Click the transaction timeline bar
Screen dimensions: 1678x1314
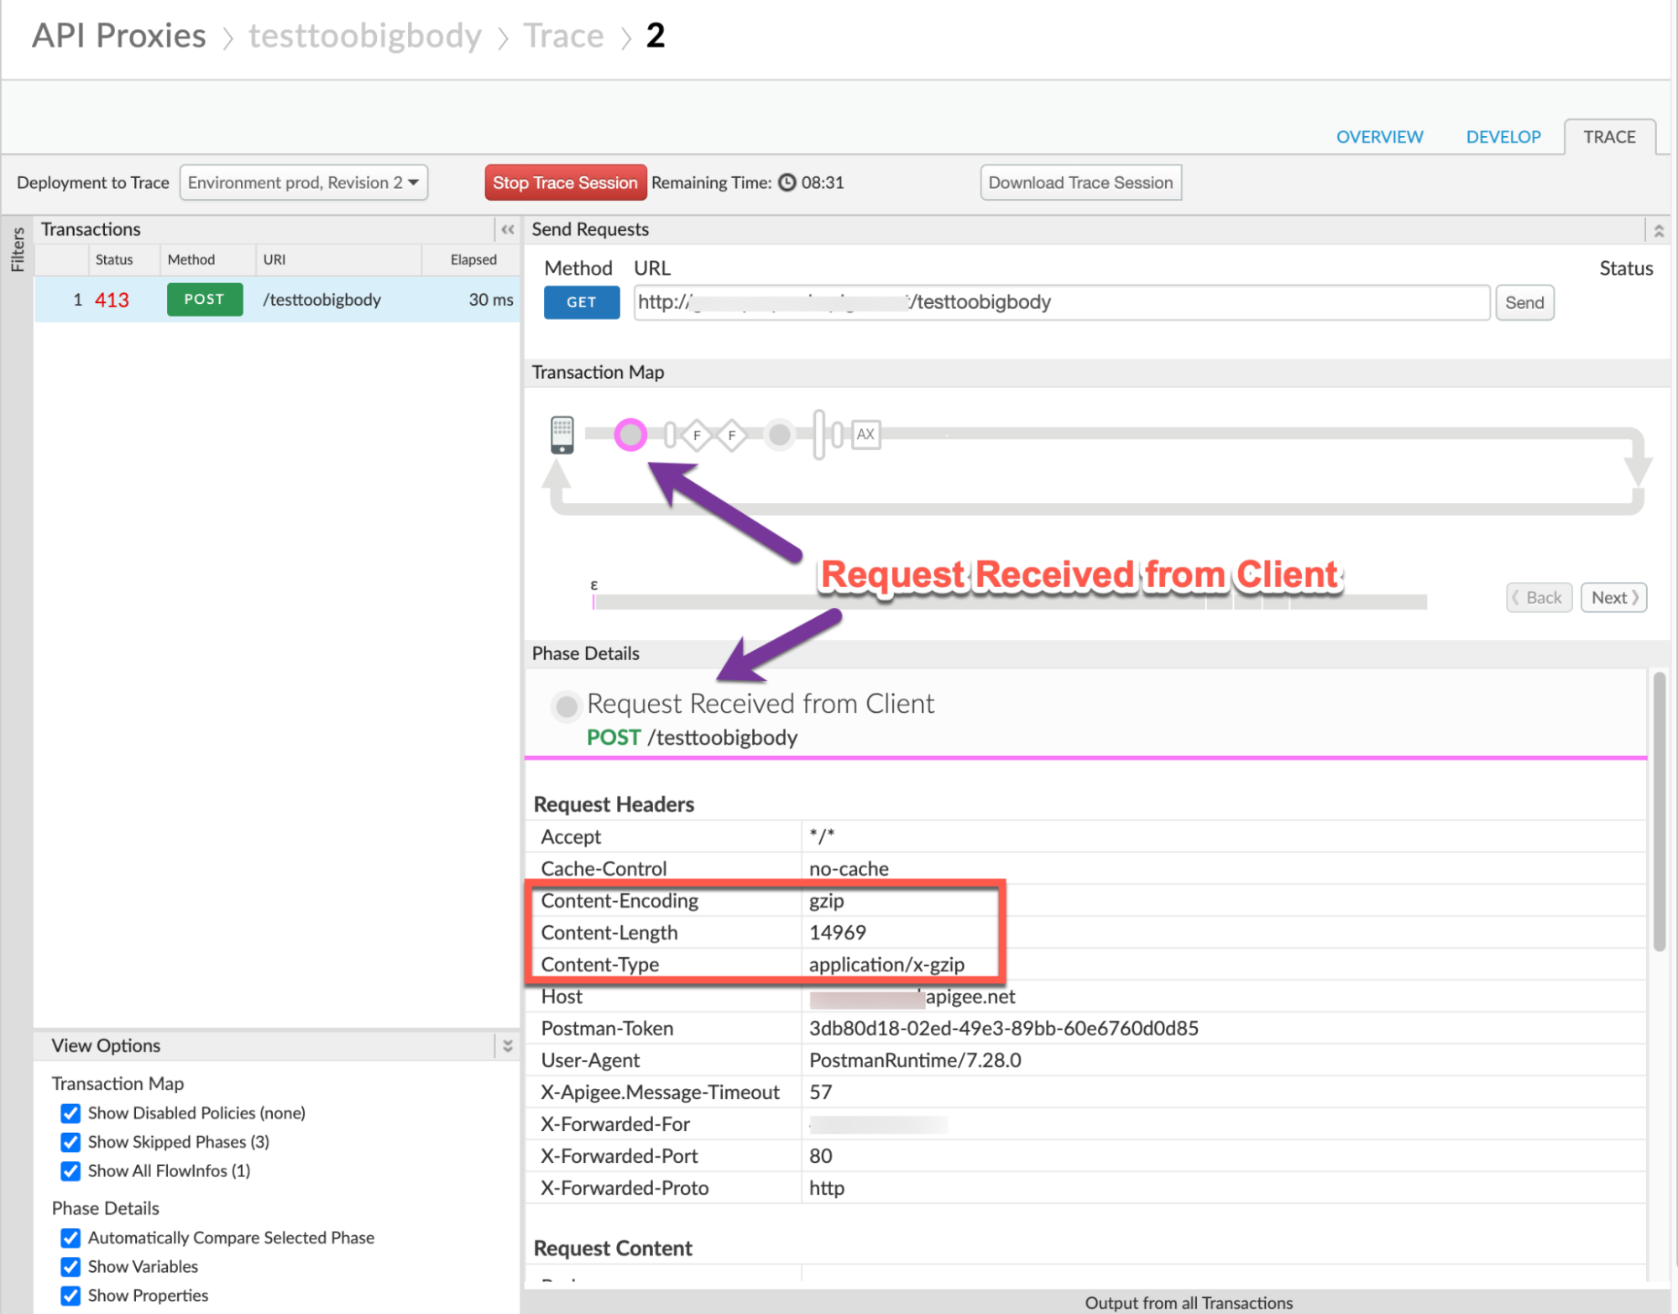pyautogui.click(x=1007, y=602)
